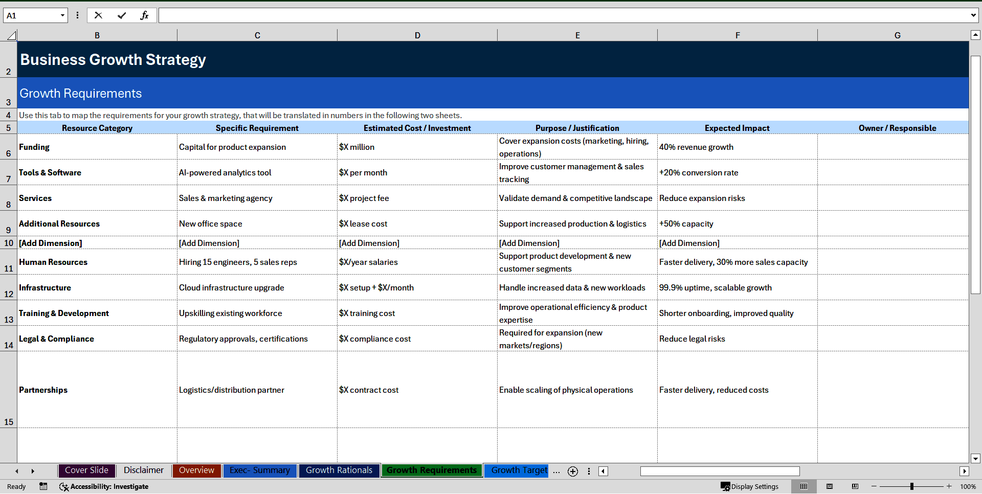
Task: Switch to the Growth Rationals sheet tab
Action: (x=339, y=470)
